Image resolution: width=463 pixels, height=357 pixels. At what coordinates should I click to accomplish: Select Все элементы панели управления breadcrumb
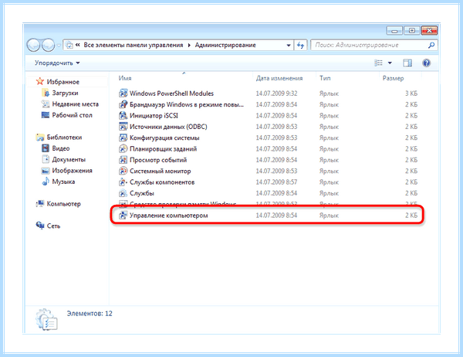point(133,45)
